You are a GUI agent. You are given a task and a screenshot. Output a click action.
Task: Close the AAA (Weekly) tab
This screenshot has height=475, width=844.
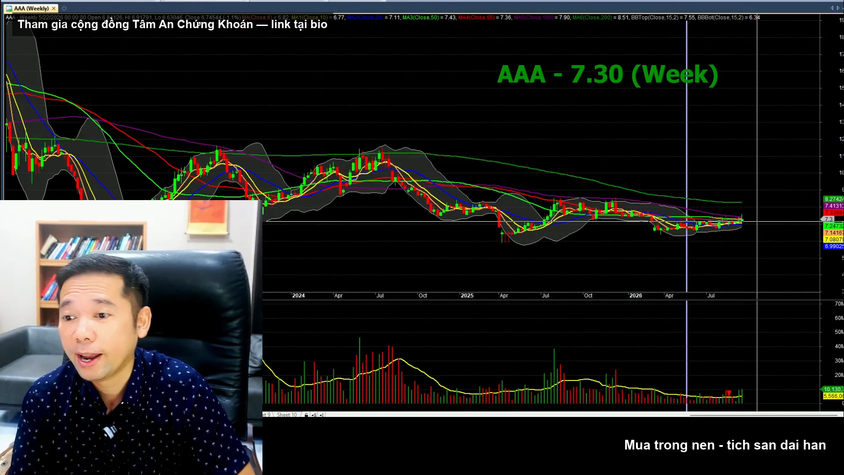[54, 8]
